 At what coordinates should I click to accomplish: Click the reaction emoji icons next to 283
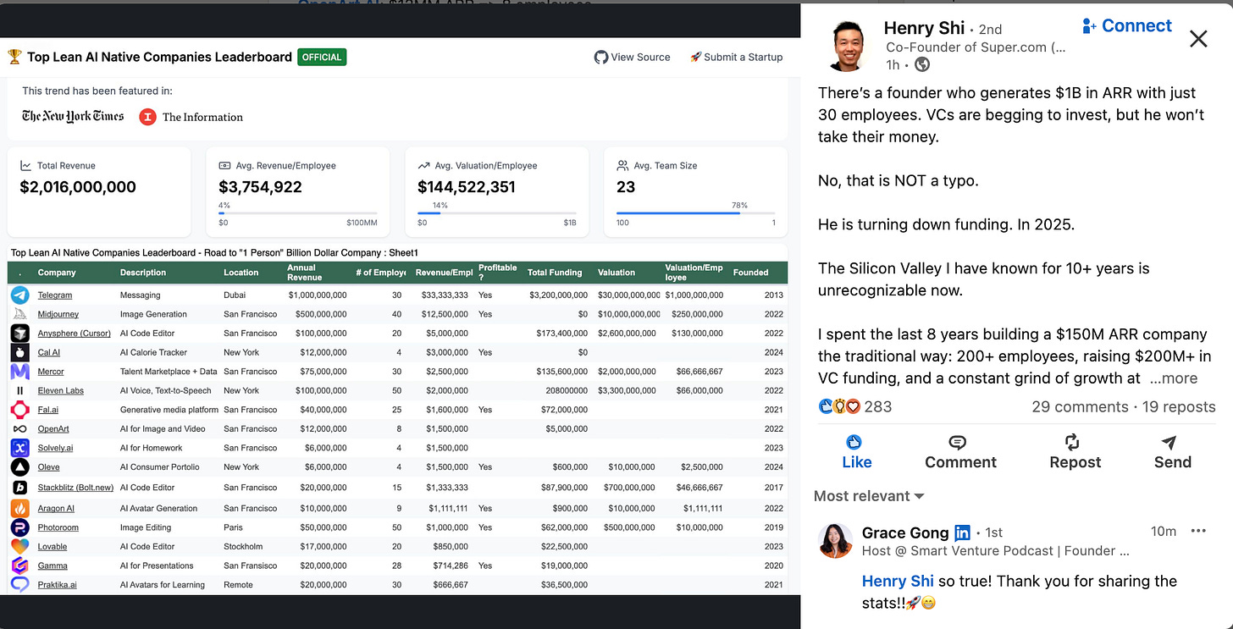[840, 406]
